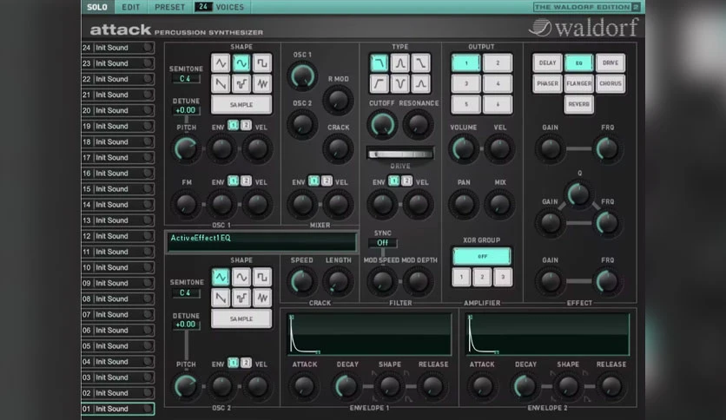Choose the highlighted low-pass filter type
726x420 pixels.
coord(379,62)
